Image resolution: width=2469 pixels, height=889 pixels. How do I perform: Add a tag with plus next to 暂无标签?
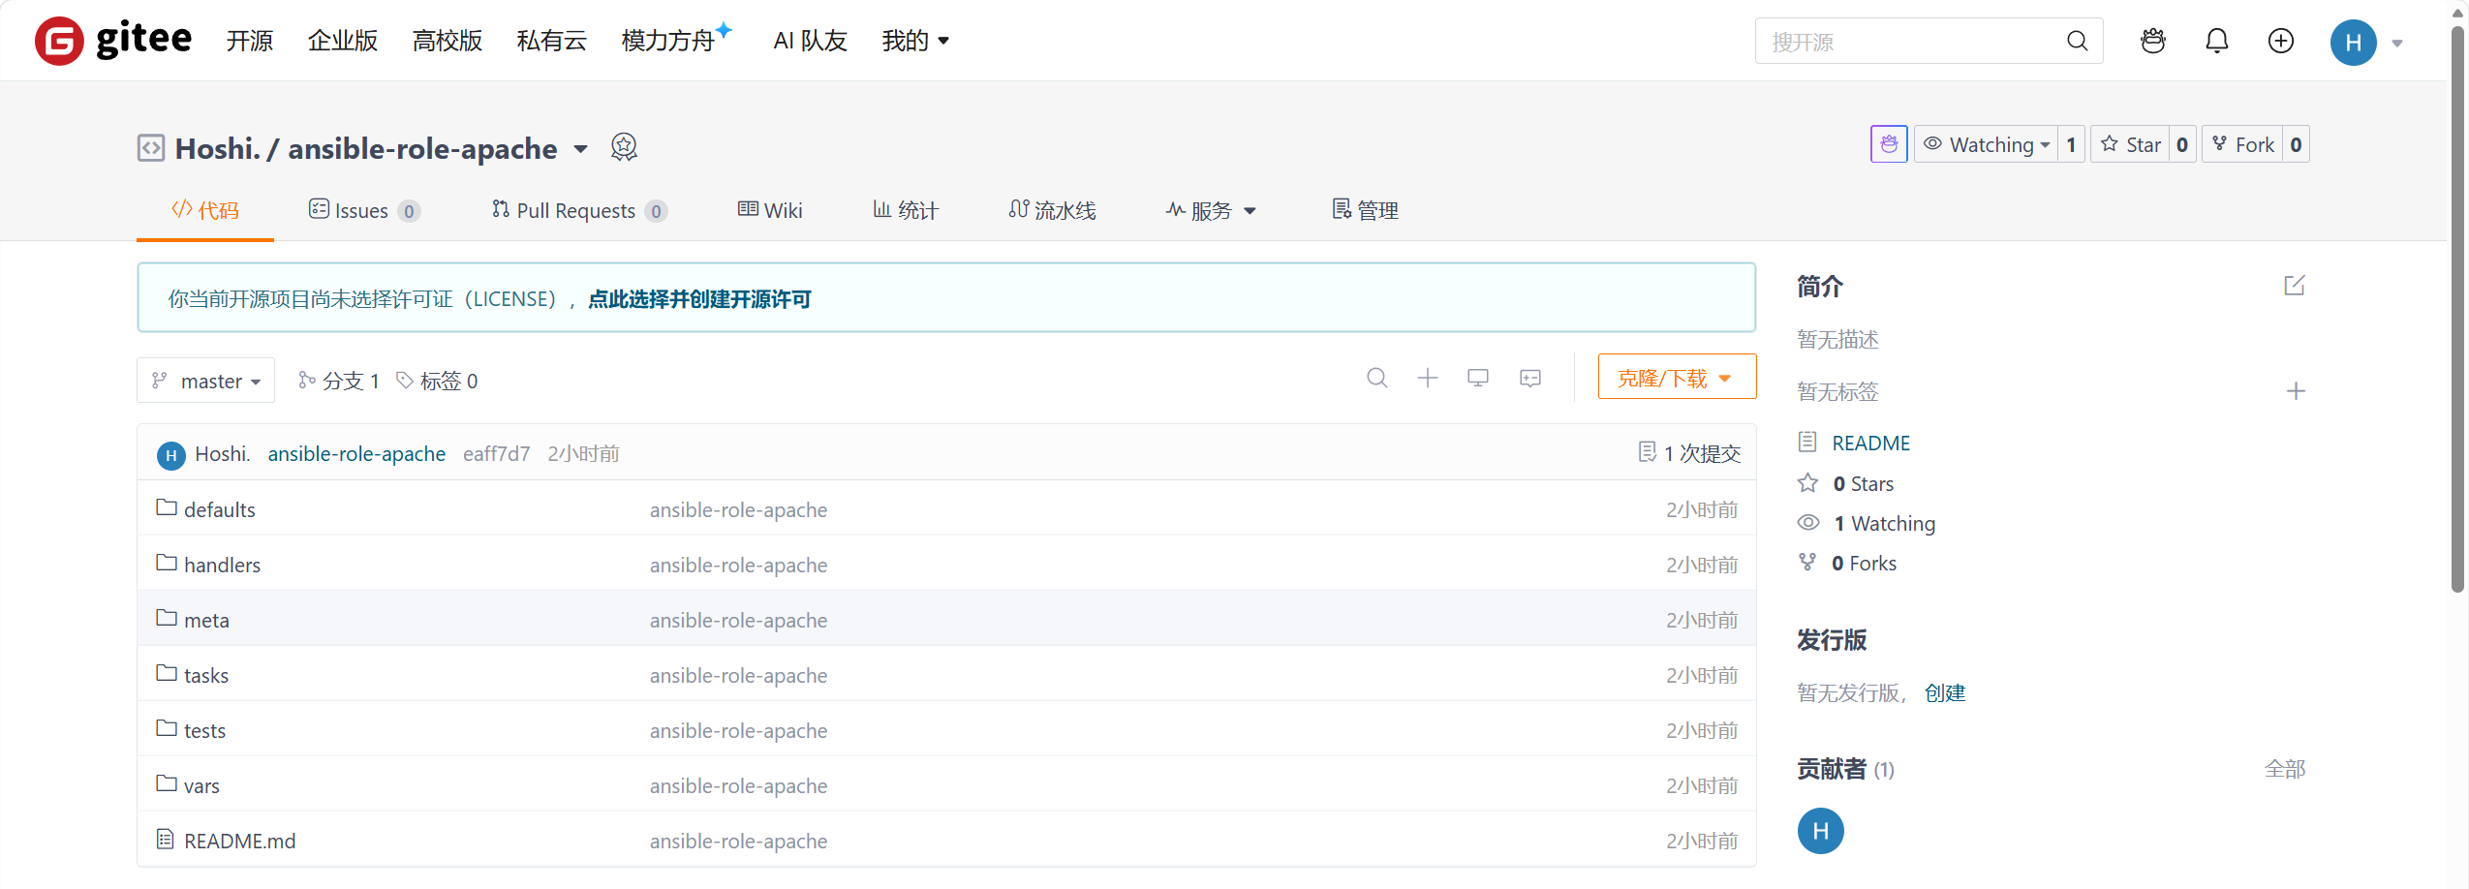tap(2295, 391)
